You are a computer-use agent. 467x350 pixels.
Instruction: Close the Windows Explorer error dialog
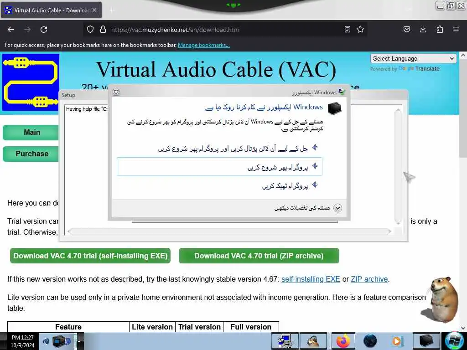(116, 92)
